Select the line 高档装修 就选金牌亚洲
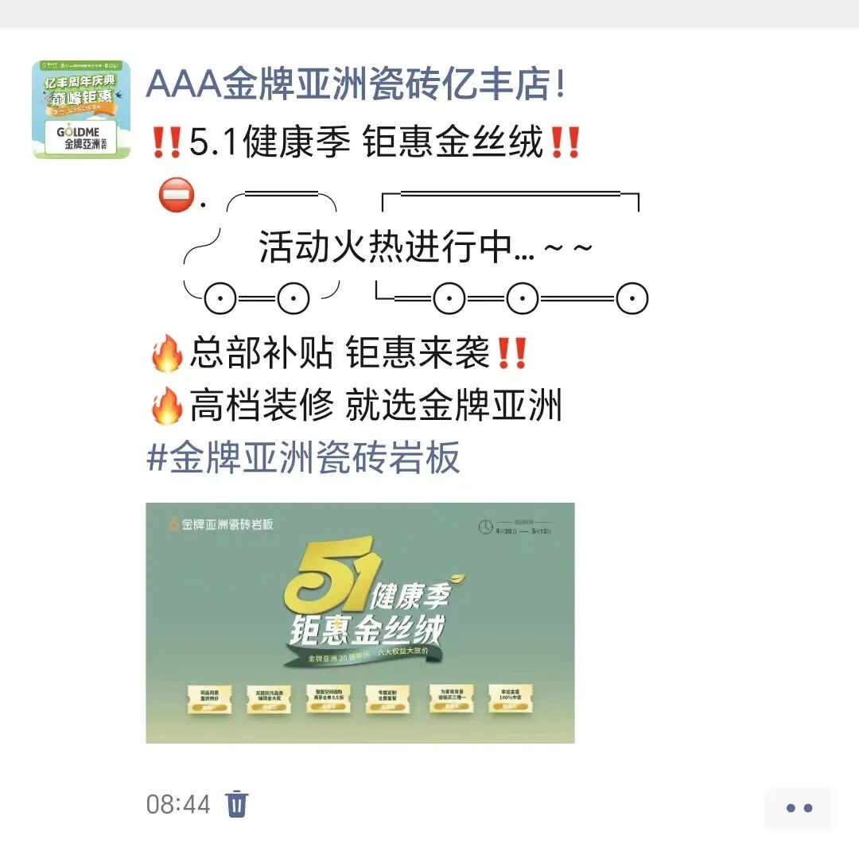The image size is (859, 859). [x=375, y=405]
